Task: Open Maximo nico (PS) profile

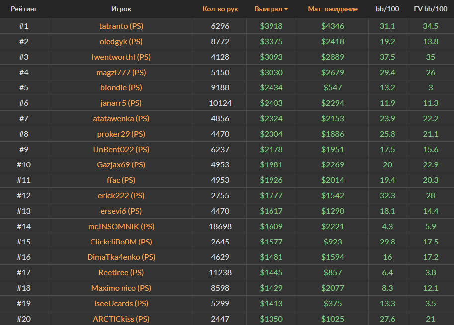Action: click(121, 288)
